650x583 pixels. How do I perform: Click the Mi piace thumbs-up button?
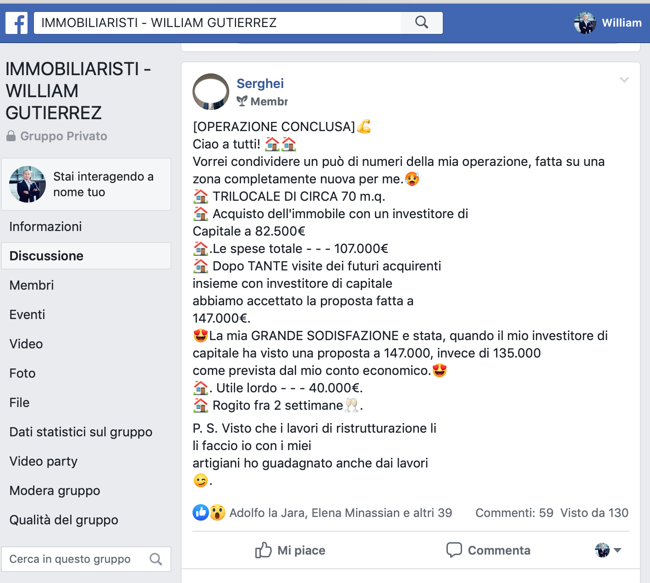290,550
